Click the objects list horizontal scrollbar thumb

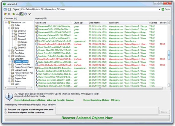tap(100, 88)
